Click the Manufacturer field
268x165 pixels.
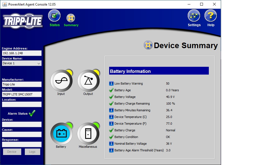(22, 84)
